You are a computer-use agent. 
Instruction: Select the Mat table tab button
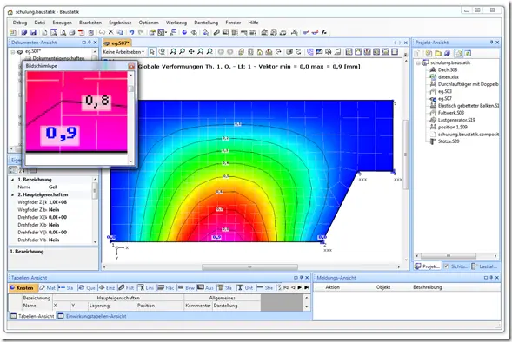(47, 288)
